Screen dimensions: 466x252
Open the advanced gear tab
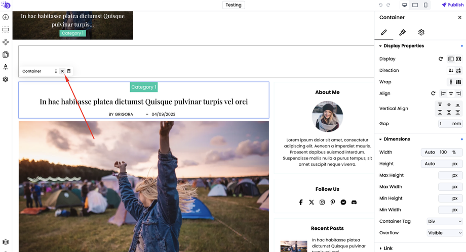click(x=421, y=32)
